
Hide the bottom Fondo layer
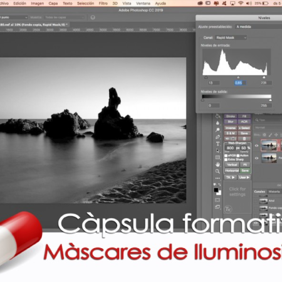click(256, 158)
